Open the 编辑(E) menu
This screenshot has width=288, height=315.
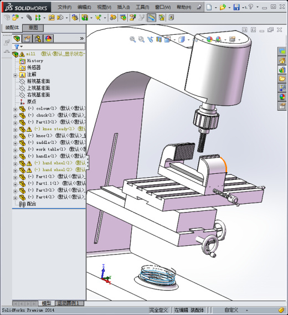pos(84,7)
